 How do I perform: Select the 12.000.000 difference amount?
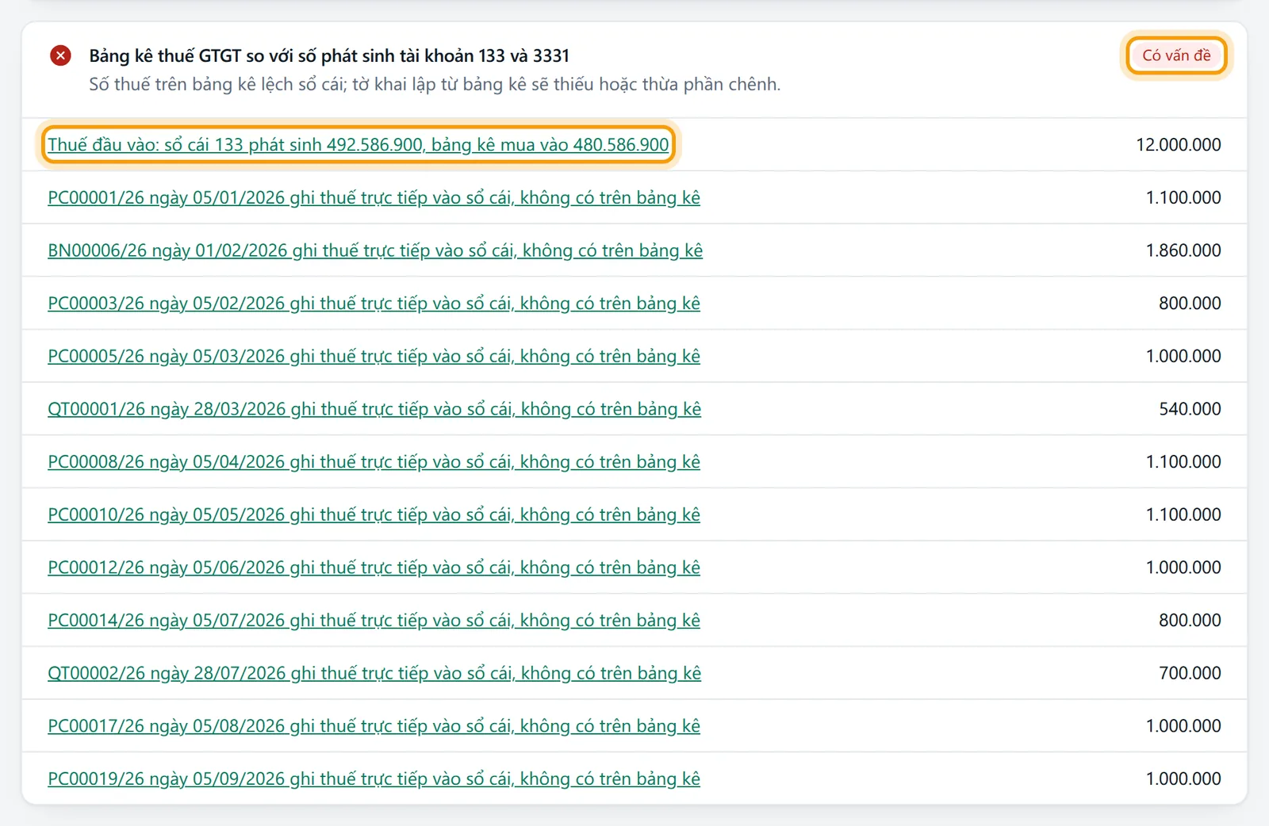1178,144
